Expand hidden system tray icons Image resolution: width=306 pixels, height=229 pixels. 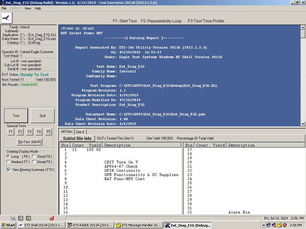[263, 225]
